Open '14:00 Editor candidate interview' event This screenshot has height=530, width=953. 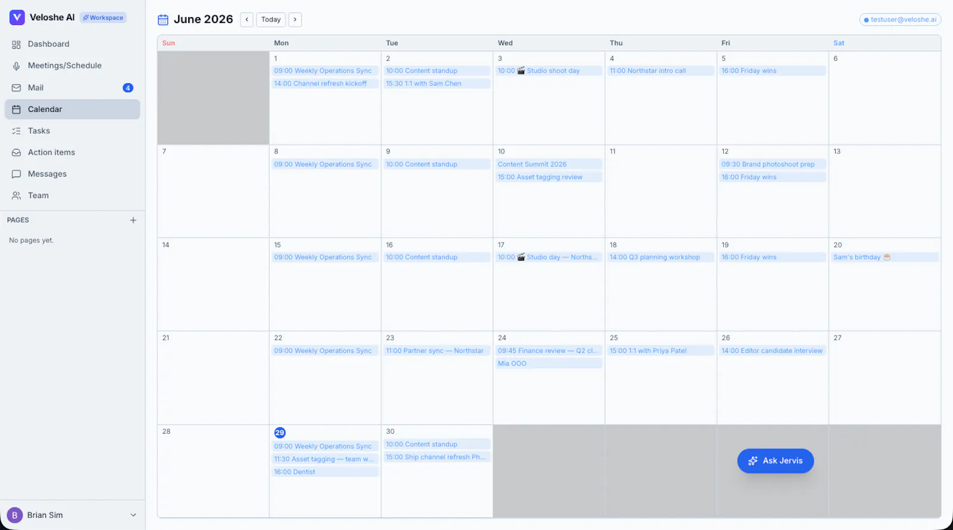773,351
